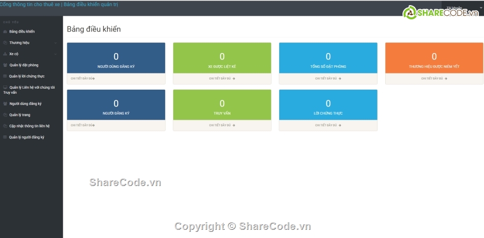Expand the Xe cộ submenu chevron

click(x=56, y=54)
